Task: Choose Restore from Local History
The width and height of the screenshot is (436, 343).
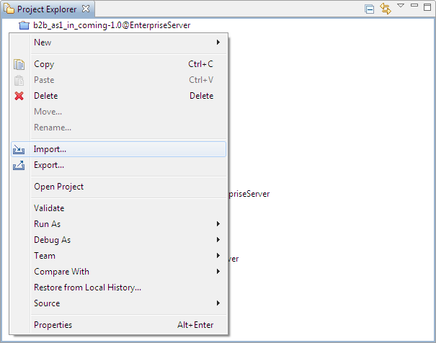Action: coord(87,288)
